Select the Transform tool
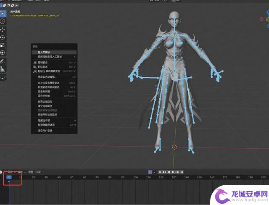Screen dimensions: 269x205 click(3, 53)
